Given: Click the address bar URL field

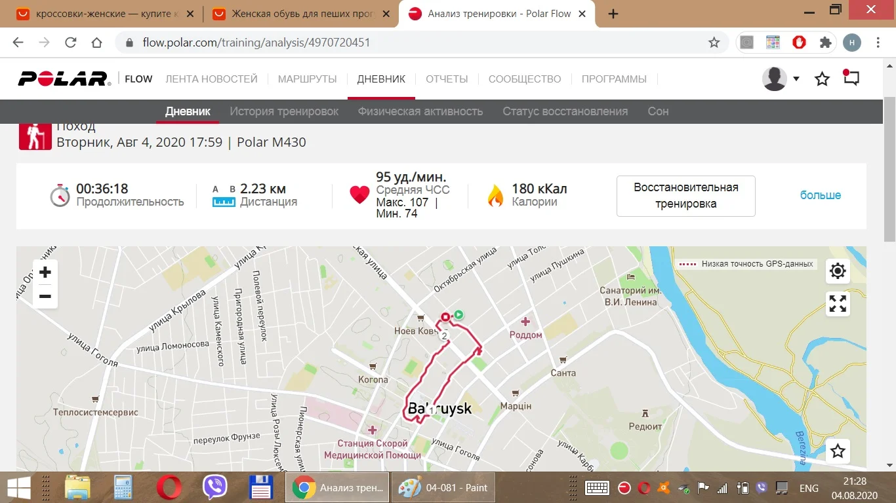Looking at the screenshot, I should click(x=420, y=43).
